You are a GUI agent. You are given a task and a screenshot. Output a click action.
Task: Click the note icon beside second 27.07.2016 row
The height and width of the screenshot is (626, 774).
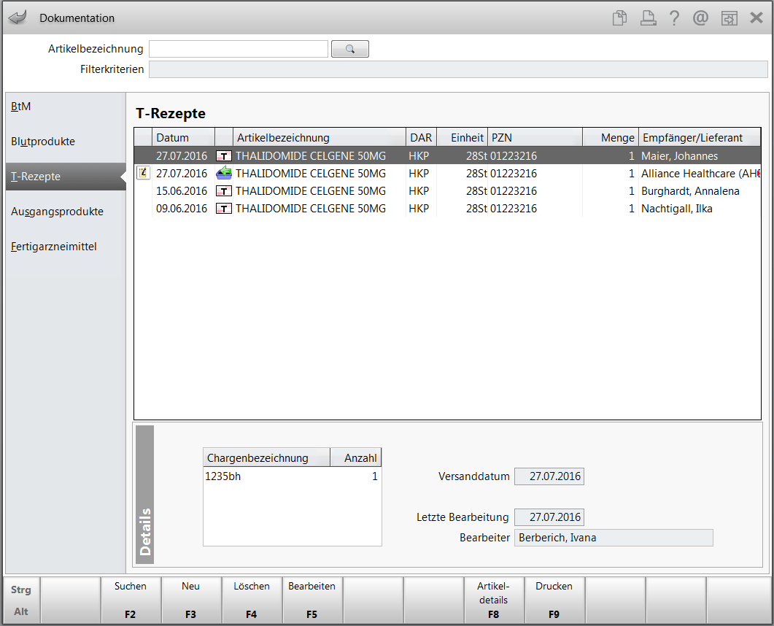(x=143, y=173)
